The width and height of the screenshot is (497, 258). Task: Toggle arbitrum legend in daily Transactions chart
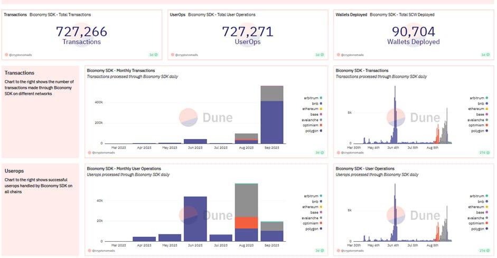point(479,98)
